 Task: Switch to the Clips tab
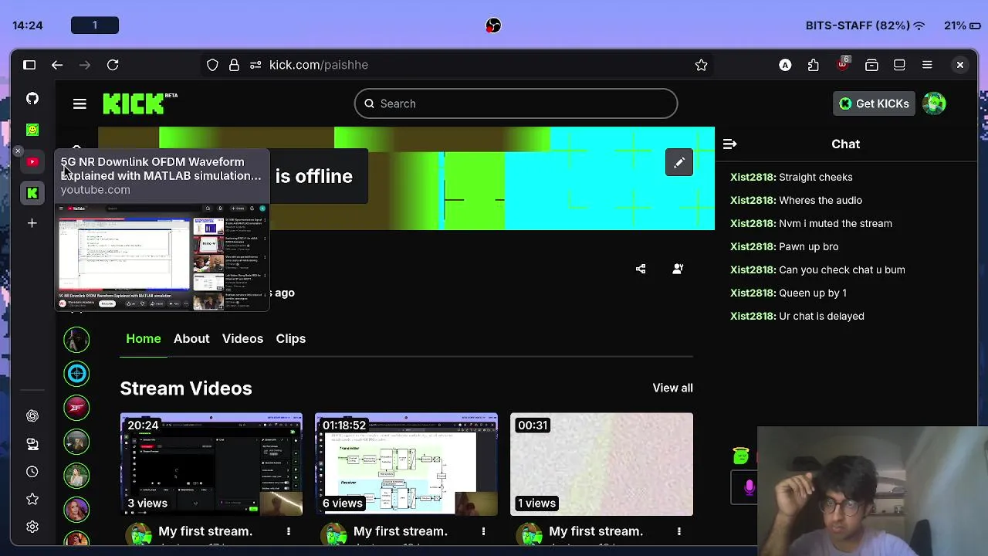pos(291,338)
